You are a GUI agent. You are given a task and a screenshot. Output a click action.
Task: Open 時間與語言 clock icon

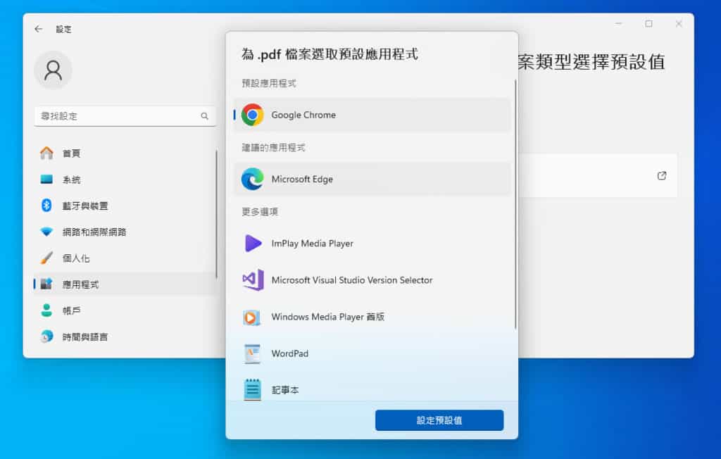point(46,337)
